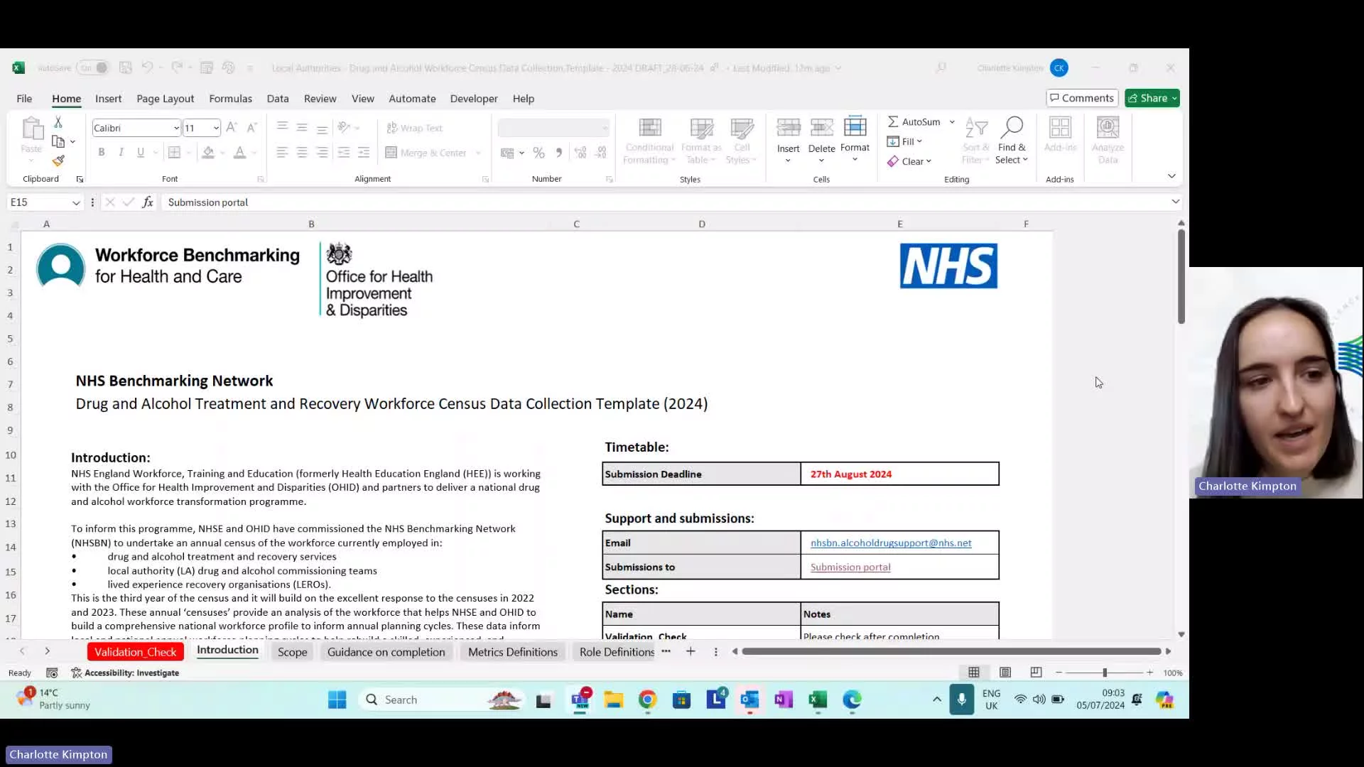
Task: Click the Accessibility Investigate status bar warning
Action: pyautogui.click(x=132, y=673)
